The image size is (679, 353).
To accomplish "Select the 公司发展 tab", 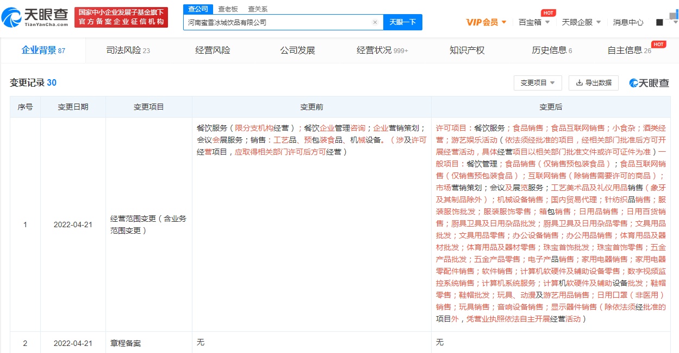I will (x=297, y=50).
